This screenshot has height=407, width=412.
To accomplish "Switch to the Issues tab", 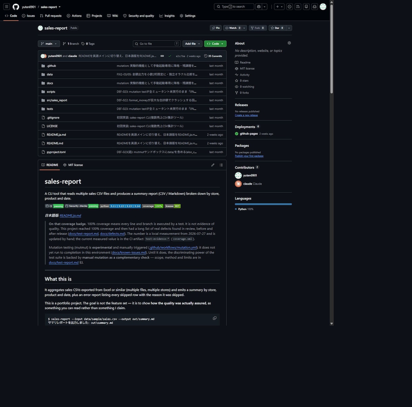I will (28, 16).
